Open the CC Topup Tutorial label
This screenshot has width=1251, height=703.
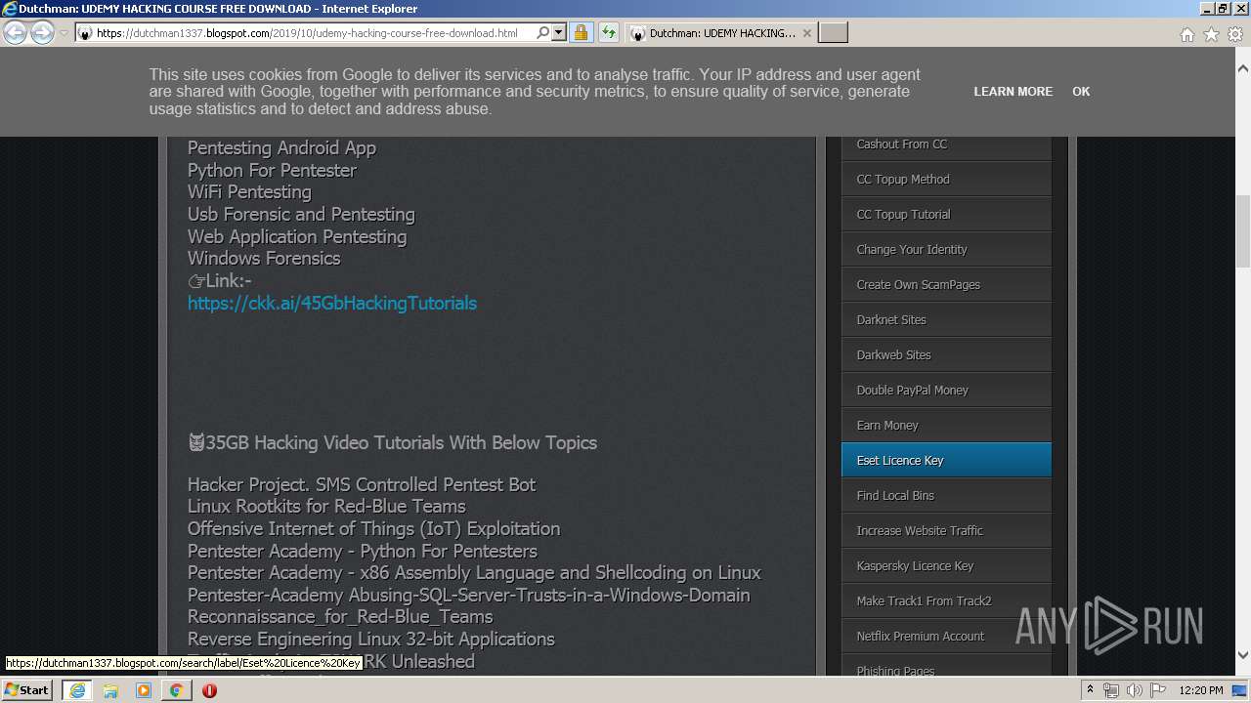946,215
